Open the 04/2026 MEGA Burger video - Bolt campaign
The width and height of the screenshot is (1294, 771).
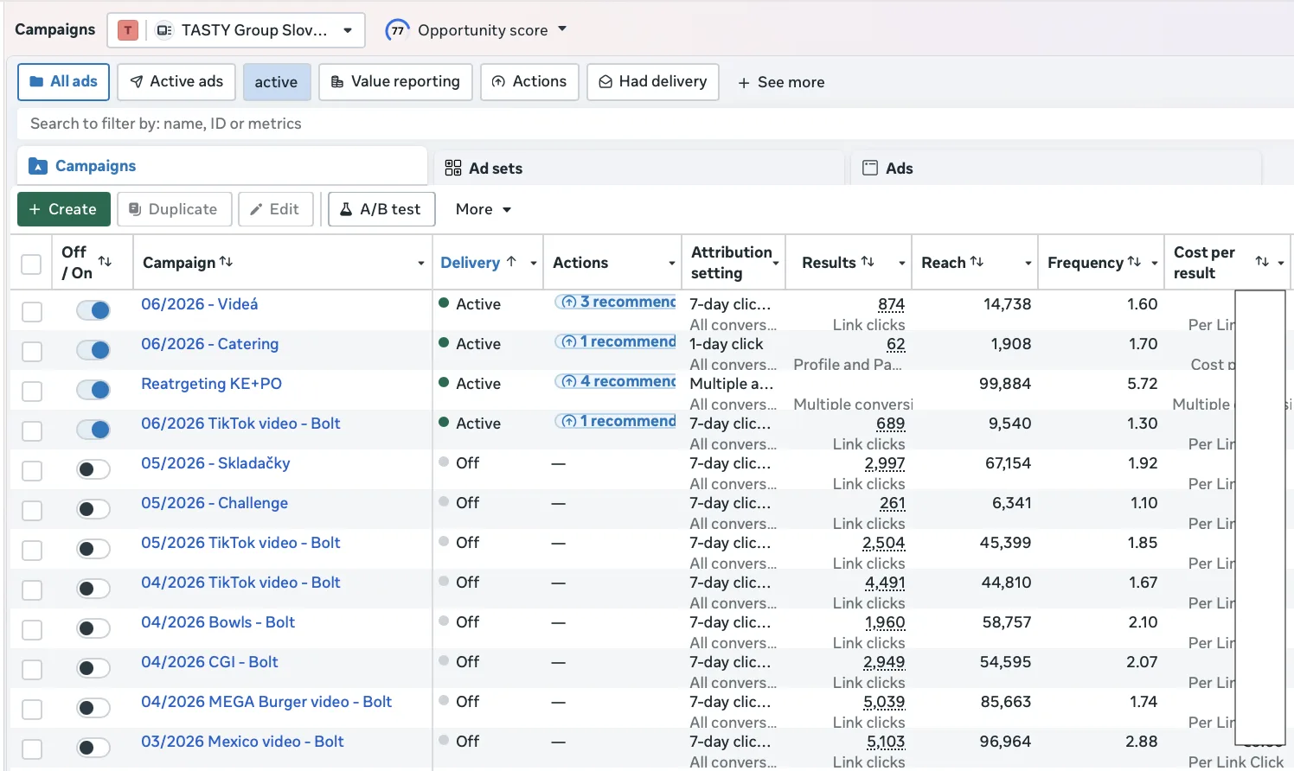pos(266,702)
